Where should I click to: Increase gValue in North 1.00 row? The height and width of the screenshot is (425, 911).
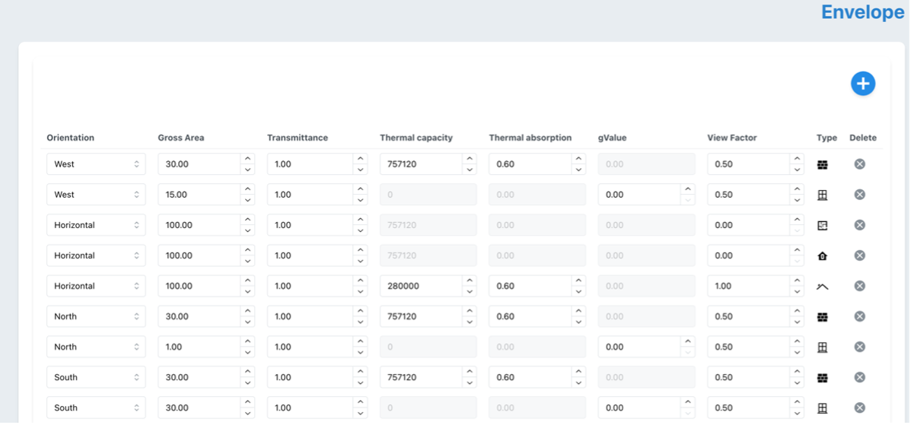(x=688, y=341)
